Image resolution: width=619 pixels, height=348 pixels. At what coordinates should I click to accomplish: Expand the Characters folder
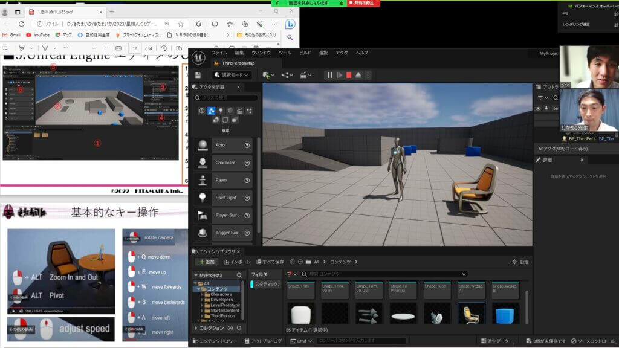pos(202,294)
